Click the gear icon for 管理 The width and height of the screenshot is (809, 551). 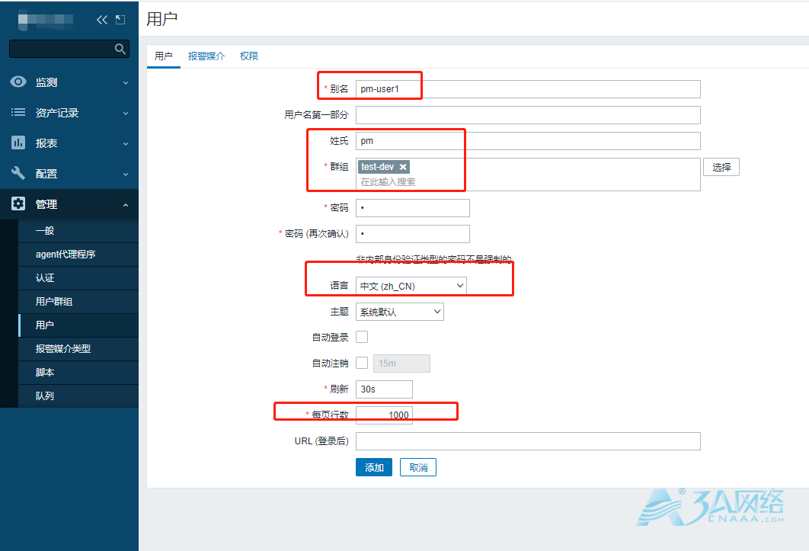(x=18, y=203)
